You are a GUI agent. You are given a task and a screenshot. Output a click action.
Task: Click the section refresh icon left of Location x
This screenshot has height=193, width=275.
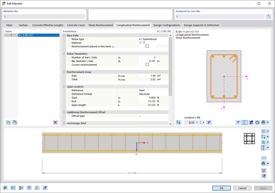pos(178,123)
